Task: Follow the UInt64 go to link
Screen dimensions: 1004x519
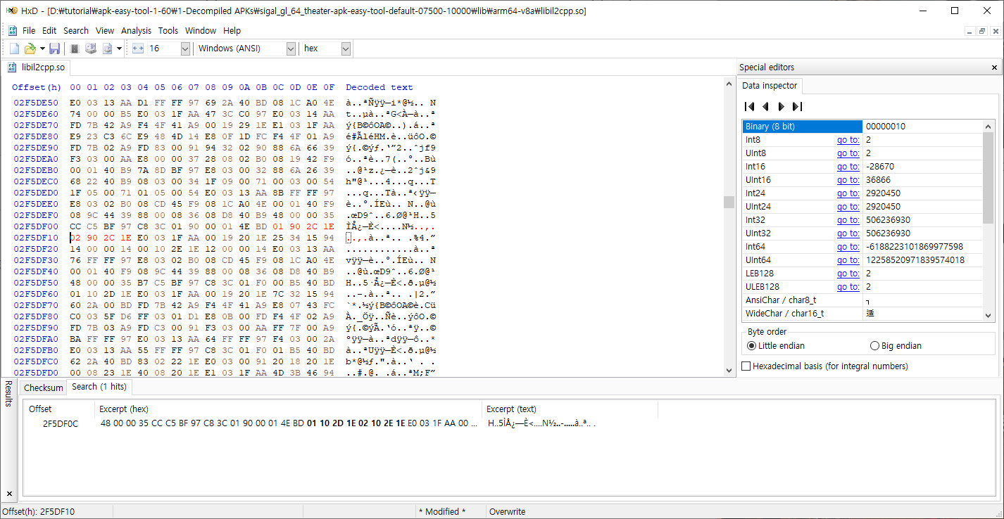Action: tap(848, 259)
